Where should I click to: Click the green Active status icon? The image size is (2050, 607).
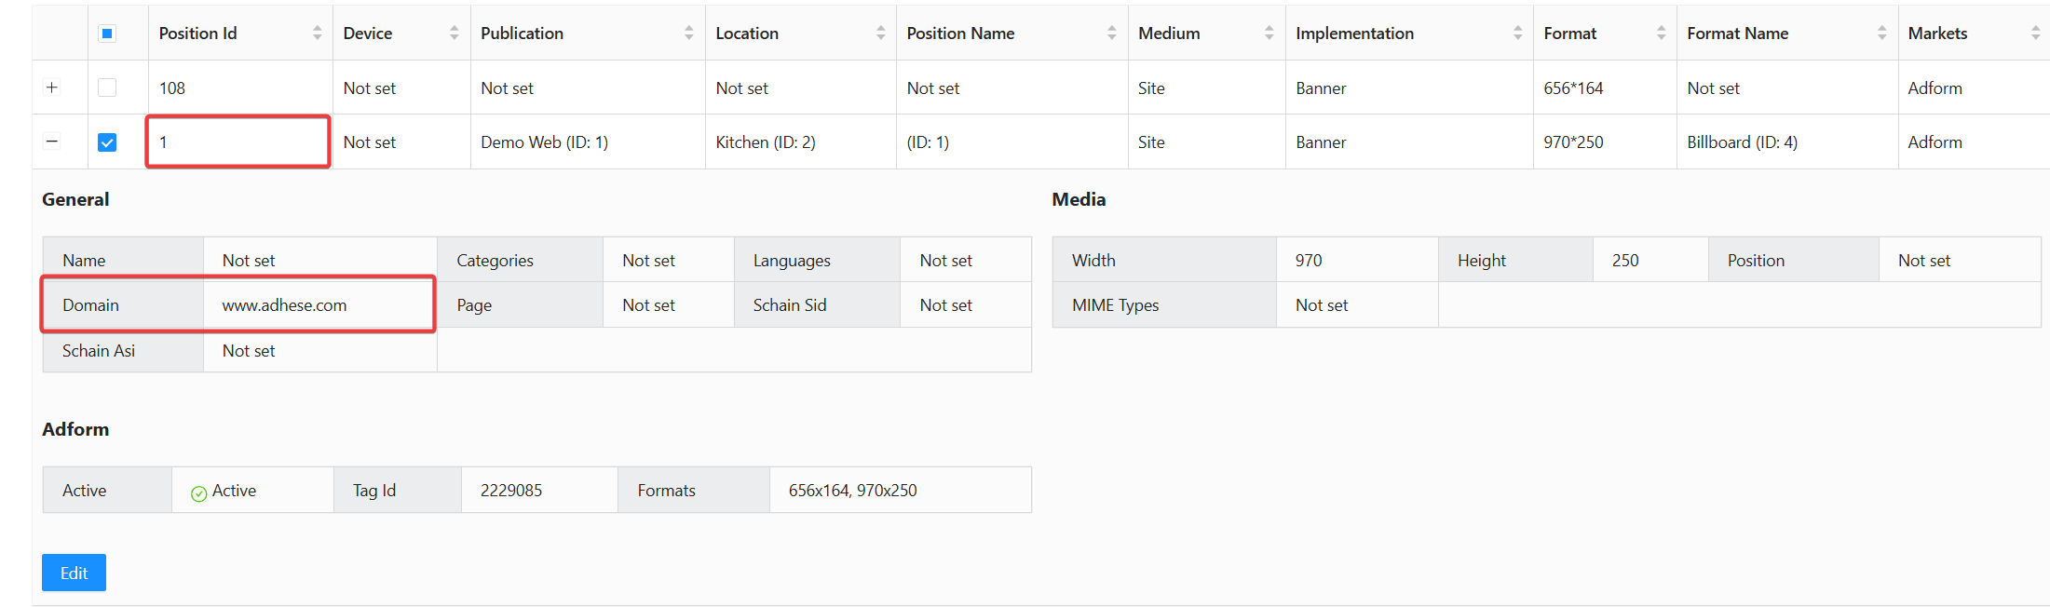(198, 492)
